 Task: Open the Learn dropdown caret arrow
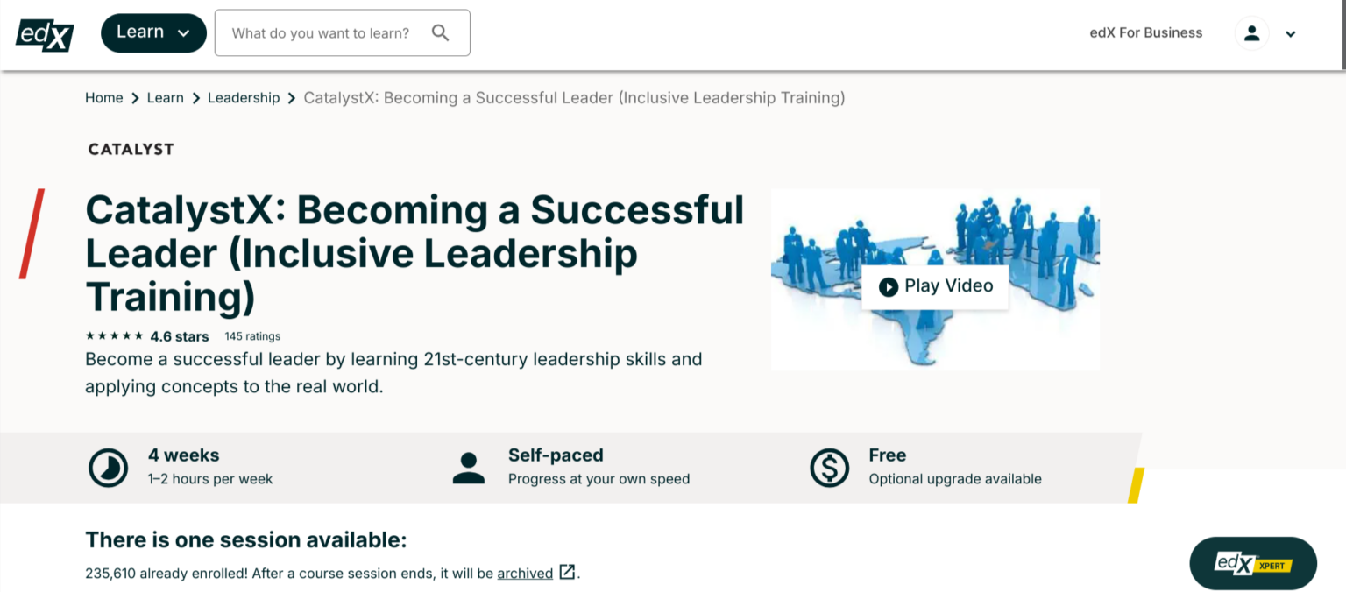pos(182,32)
